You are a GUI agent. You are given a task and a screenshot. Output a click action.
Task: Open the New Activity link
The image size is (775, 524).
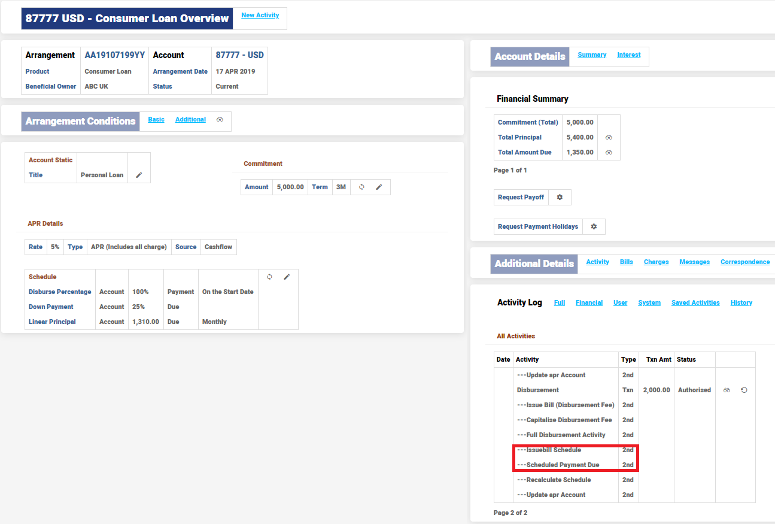[x=260, y=16]
